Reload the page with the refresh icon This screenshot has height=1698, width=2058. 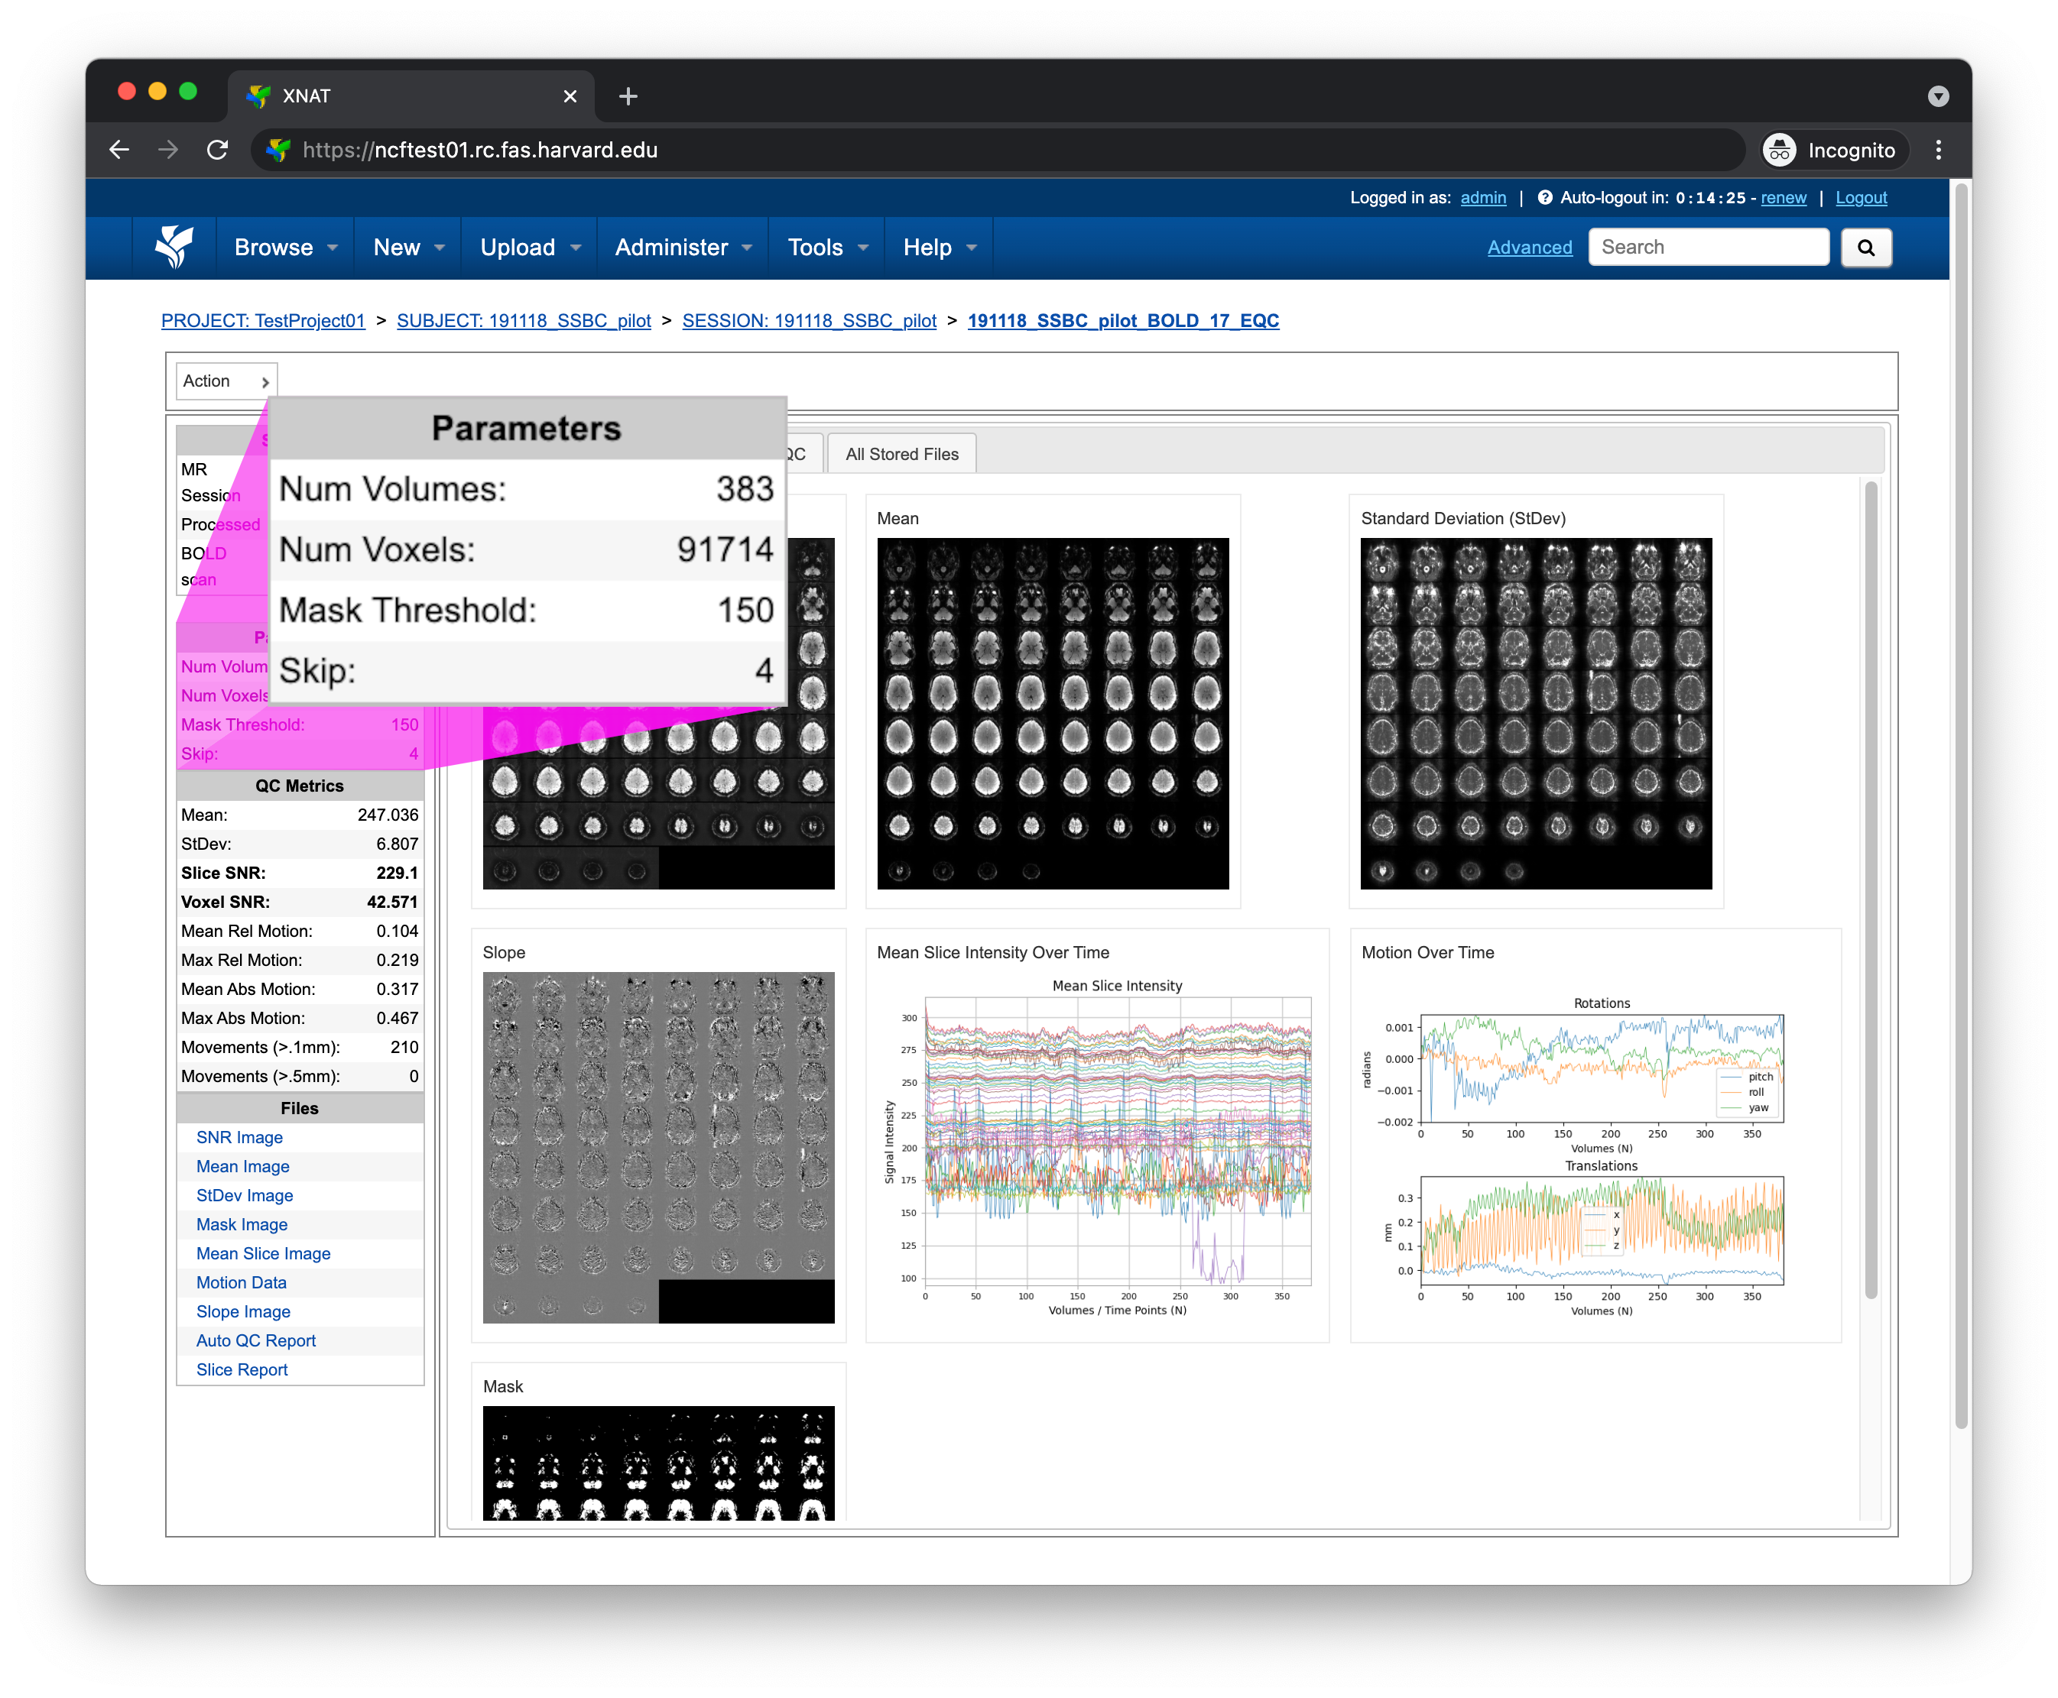[x=217, y=150]
